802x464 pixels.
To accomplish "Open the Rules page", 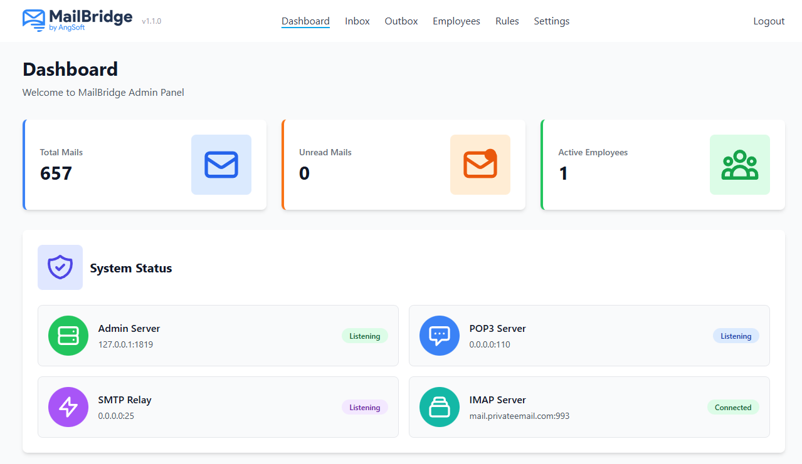I will 507,21.
